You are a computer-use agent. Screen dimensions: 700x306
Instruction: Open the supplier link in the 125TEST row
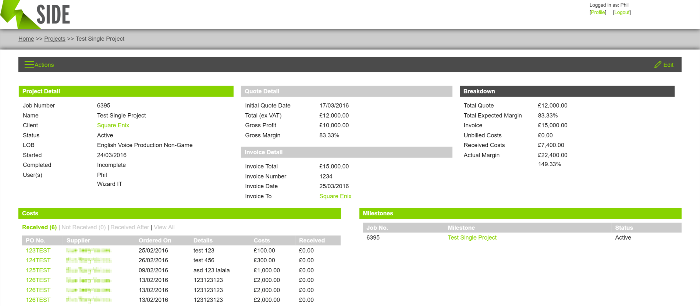tap(88, 270)
